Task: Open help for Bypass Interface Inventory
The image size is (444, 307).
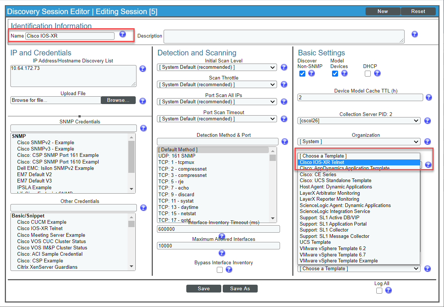Action: [229, 270]
